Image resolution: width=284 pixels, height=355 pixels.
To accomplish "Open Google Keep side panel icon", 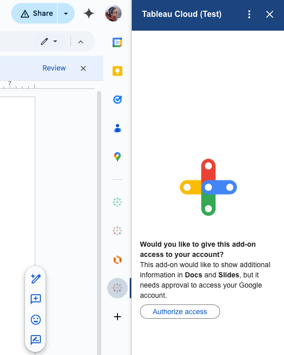I will tap(117, 71).
